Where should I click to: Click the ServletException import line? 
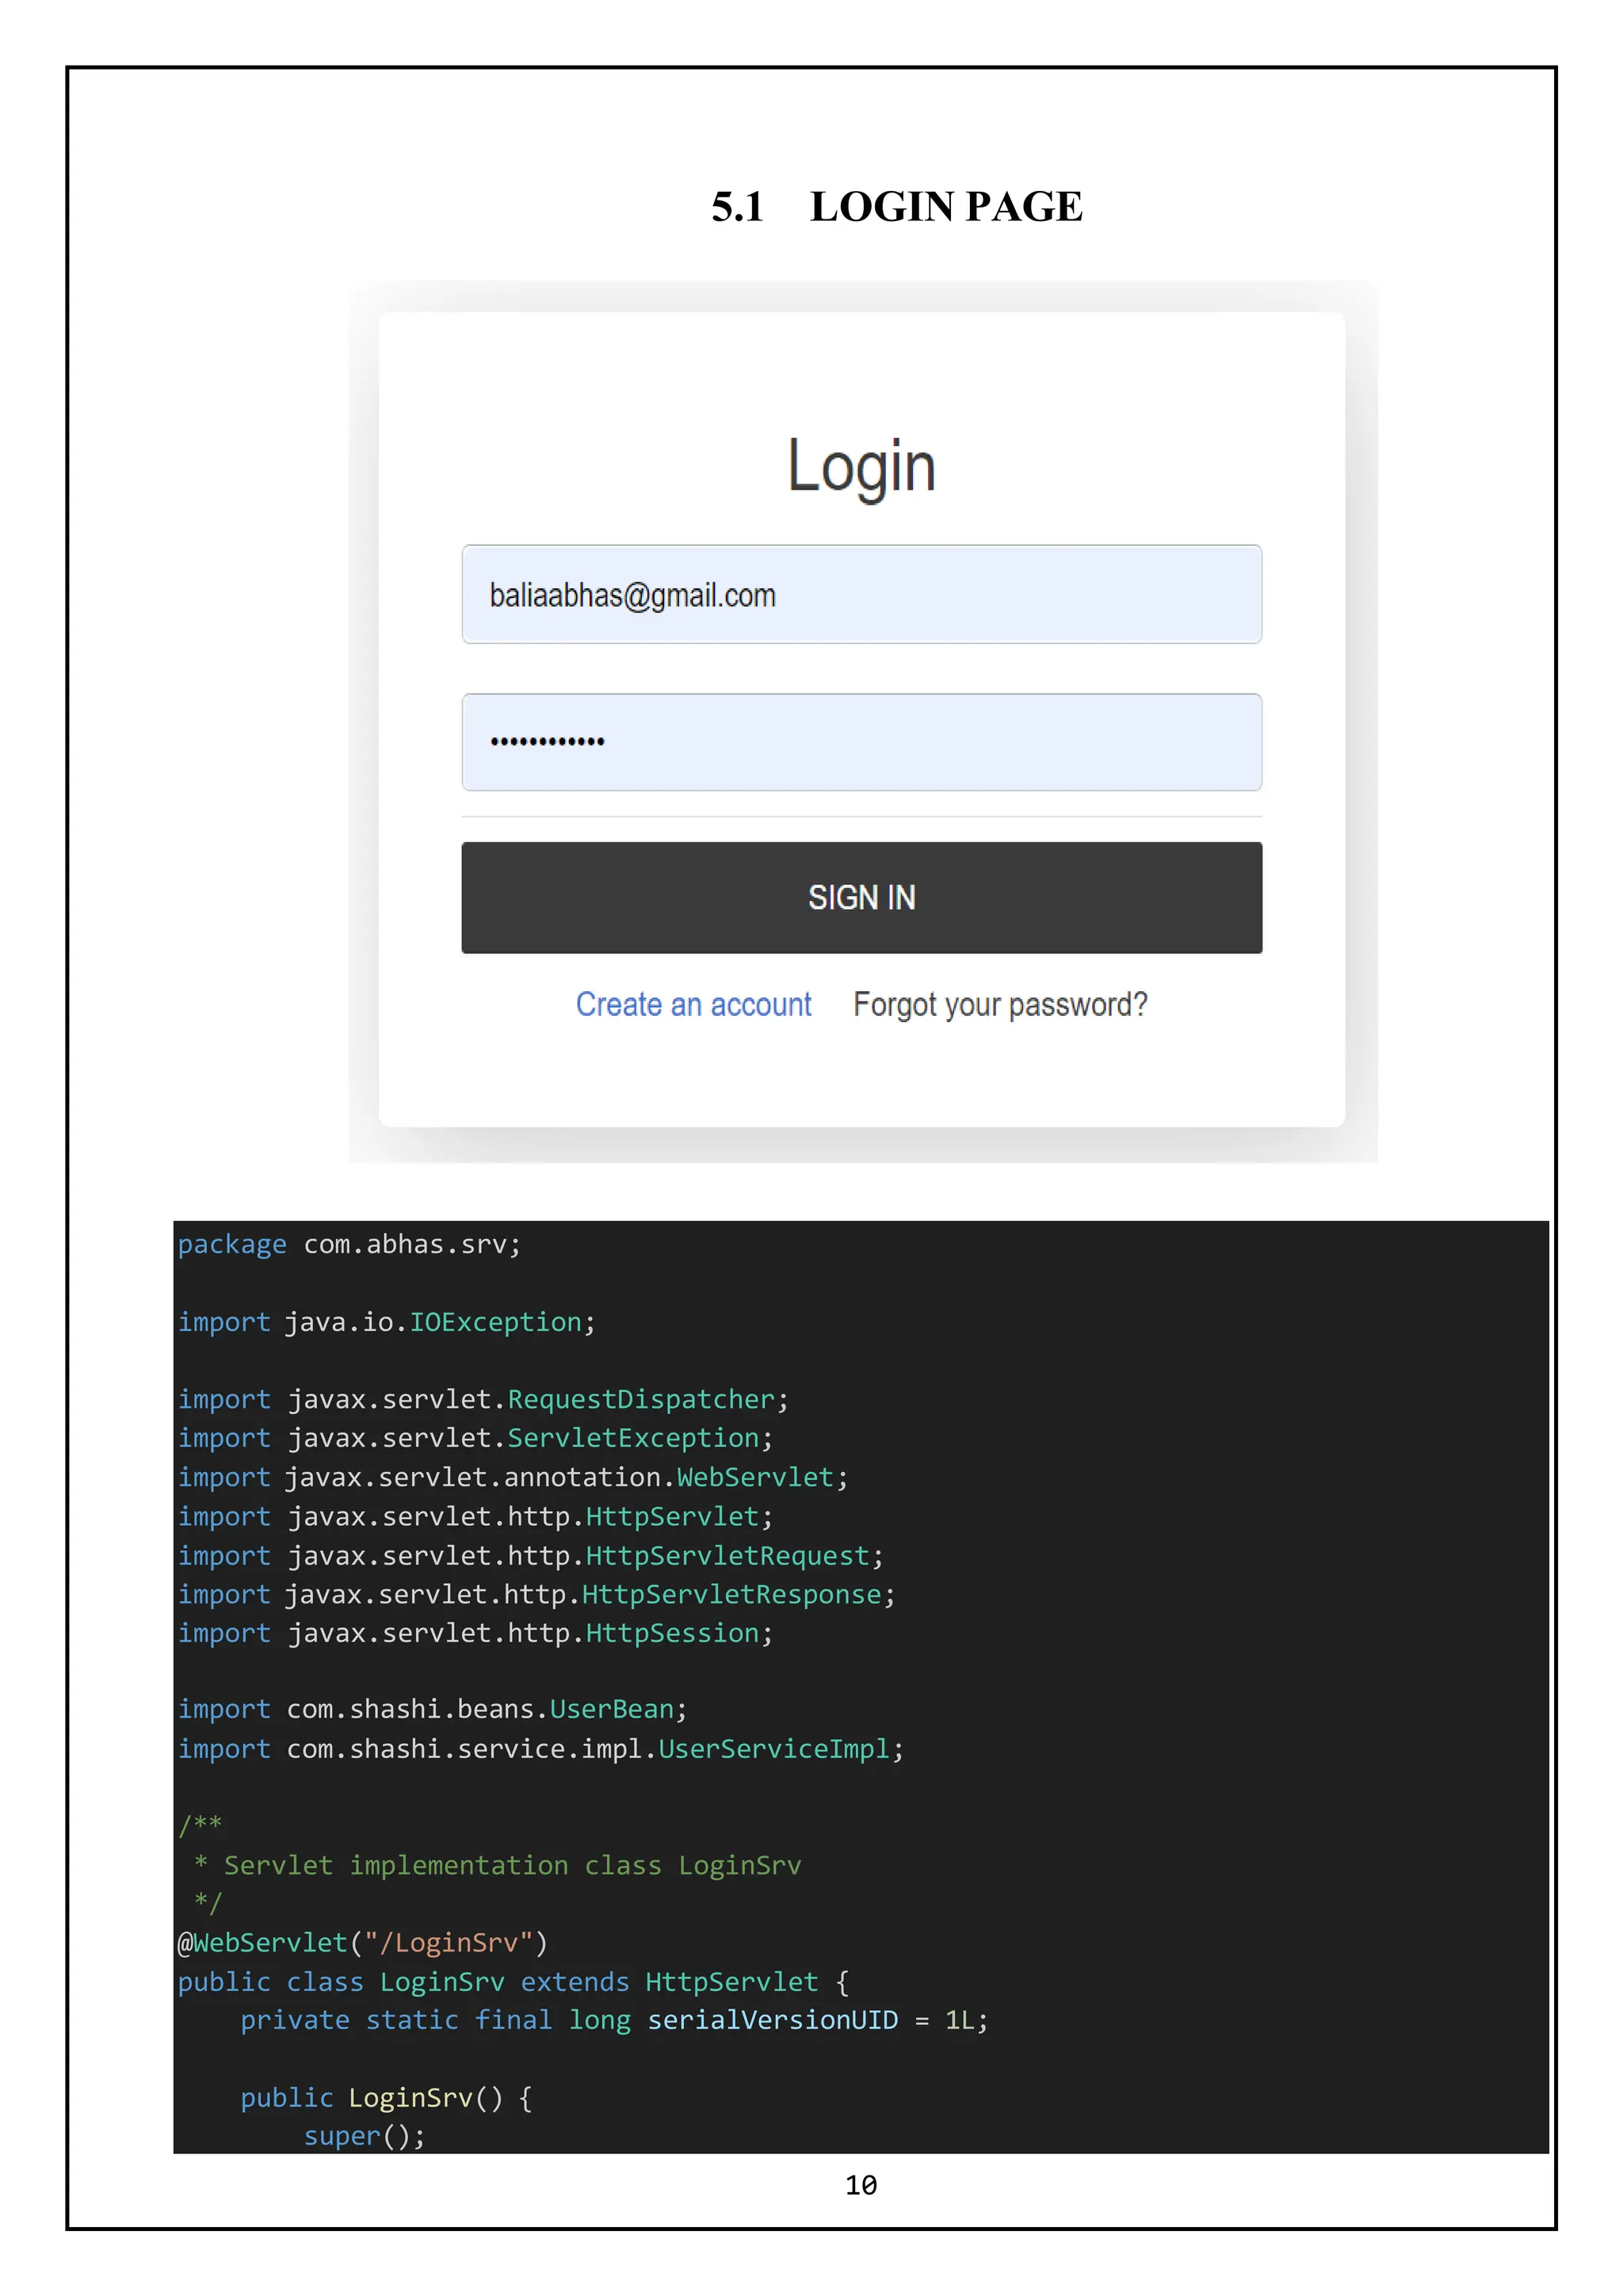pos(476,1438)
